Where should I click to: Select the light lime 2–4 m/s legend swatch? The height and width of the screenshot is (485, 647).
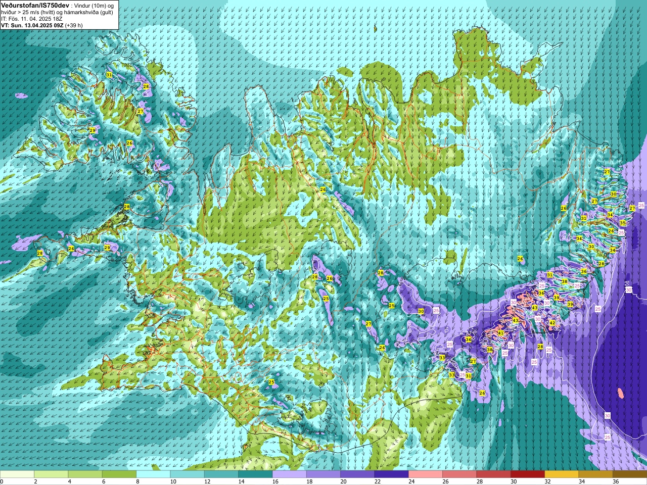(51, 474)
